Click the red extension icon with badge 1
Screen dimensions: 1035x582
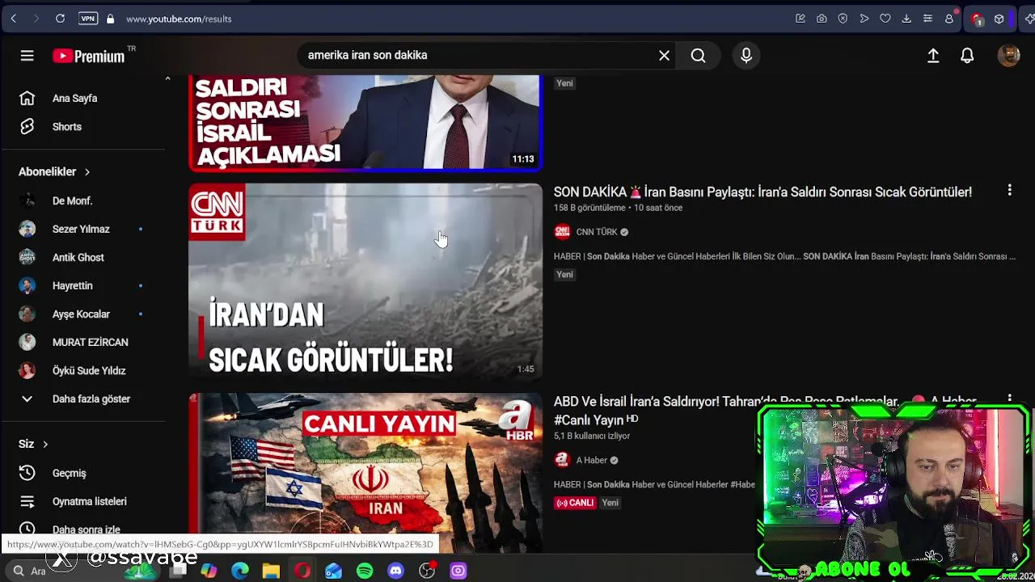point(977,19)
